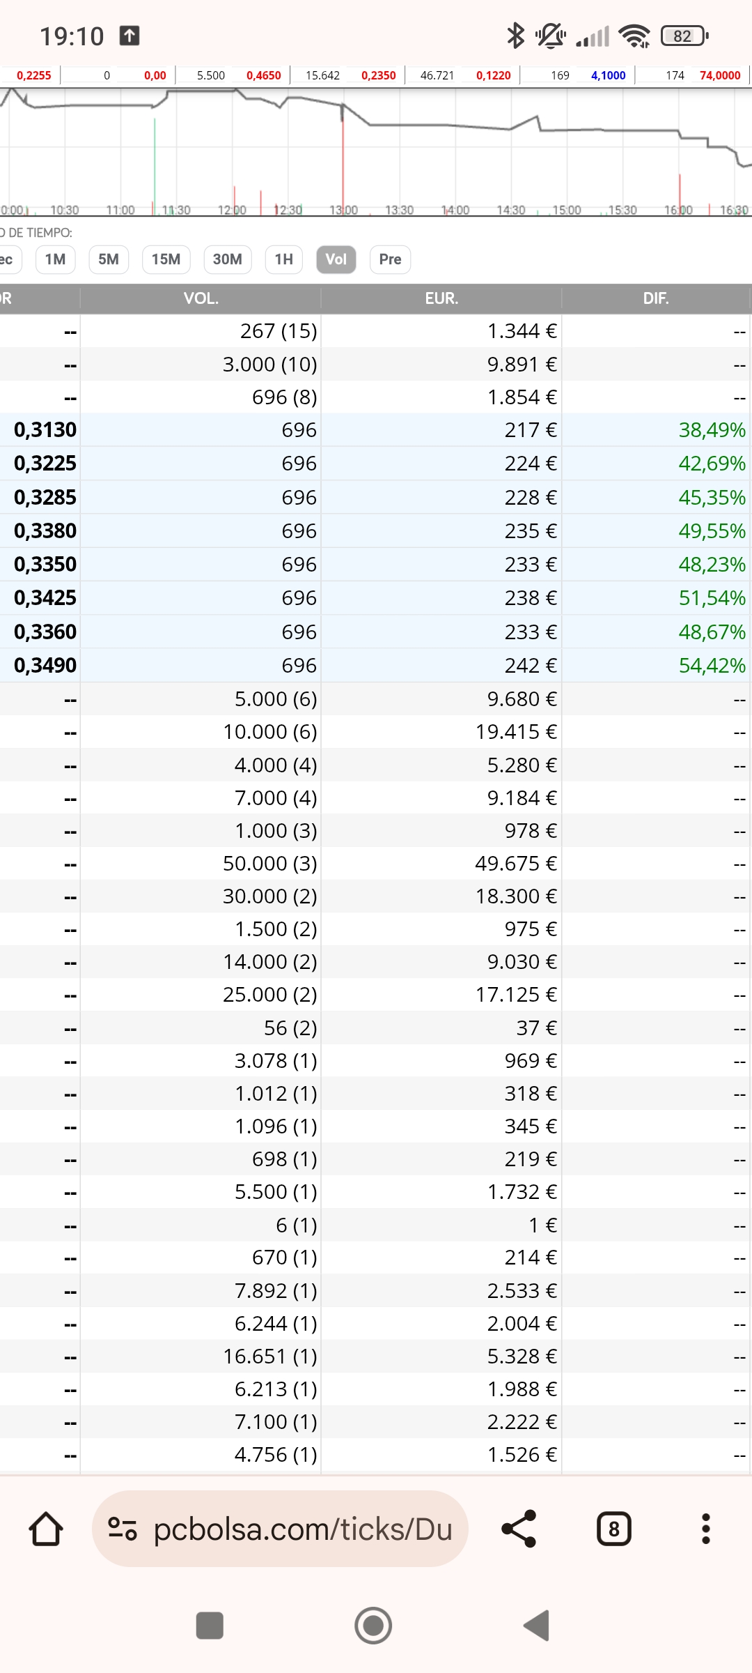Select the 3.000 (10) volume row
Screen dimensions: 752x1673
click(x=376, y=364)
